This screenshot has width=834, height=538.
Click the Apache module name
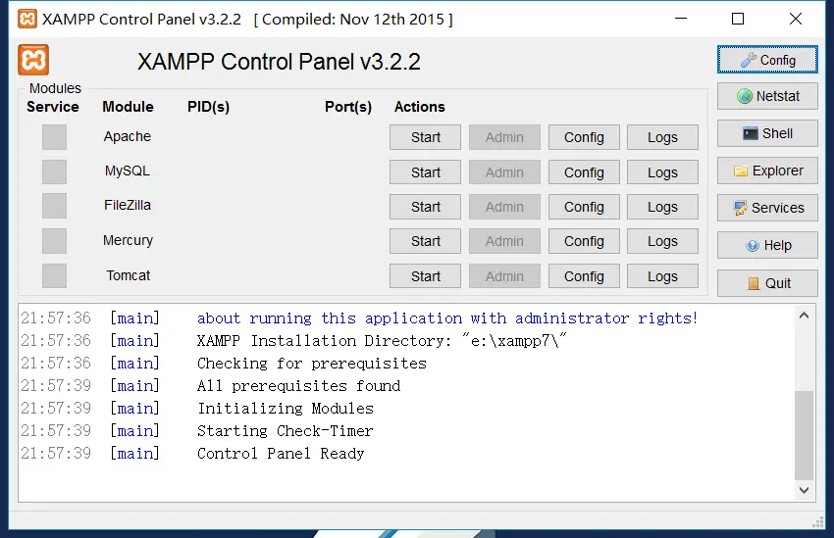128,136
